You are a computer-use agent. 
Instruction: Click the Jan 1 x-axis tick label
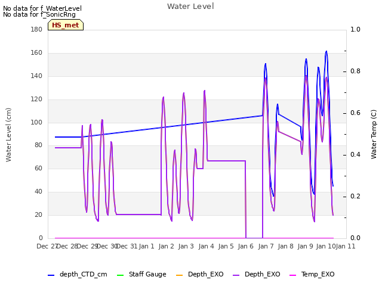point(146,246)
